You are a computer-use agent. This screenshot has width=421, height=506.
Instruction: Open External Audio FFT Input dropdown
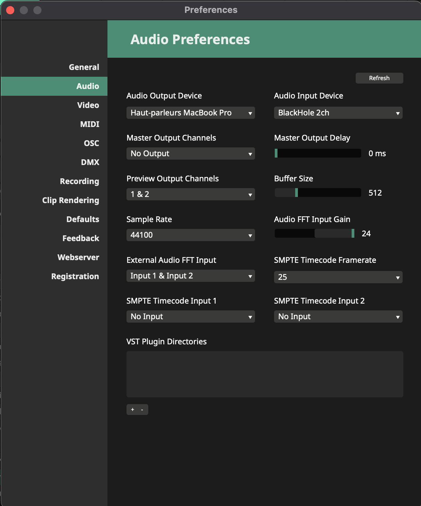[x=190, y=276]
